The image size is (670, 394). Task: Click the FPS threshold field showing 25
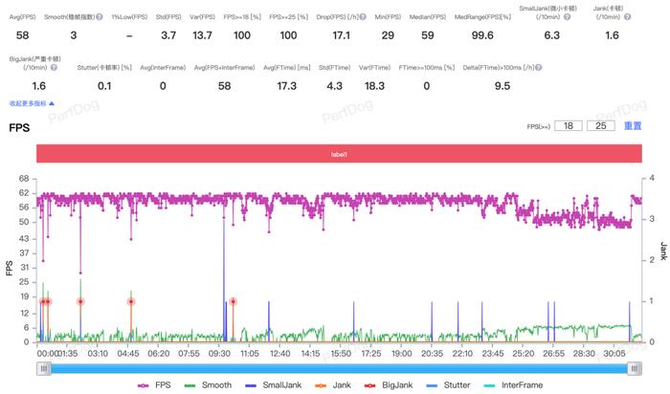coord(601,126)
